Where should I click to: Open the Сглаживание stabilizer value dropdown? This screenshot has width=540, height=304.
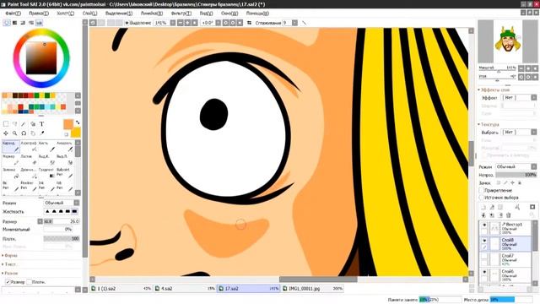(294, 23)
